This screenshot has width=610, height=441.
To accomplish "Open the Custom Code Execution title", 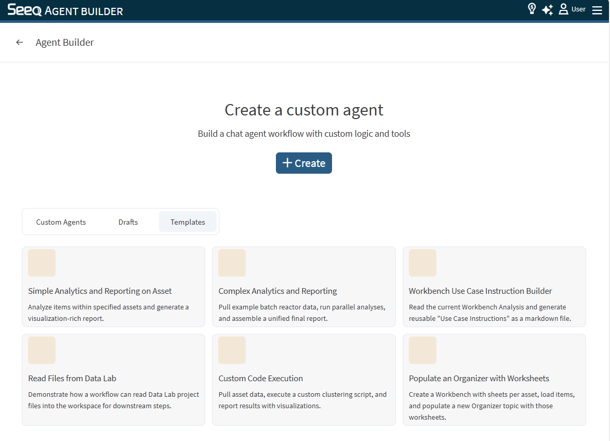I will click(x=260, y=379).
